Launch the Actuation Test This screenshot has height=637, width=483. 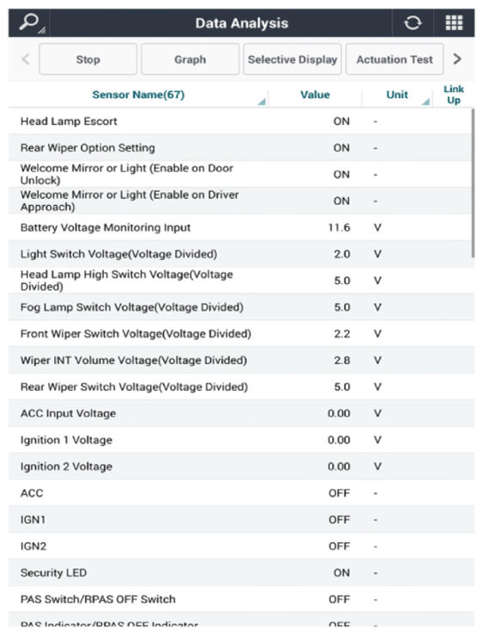394,59
